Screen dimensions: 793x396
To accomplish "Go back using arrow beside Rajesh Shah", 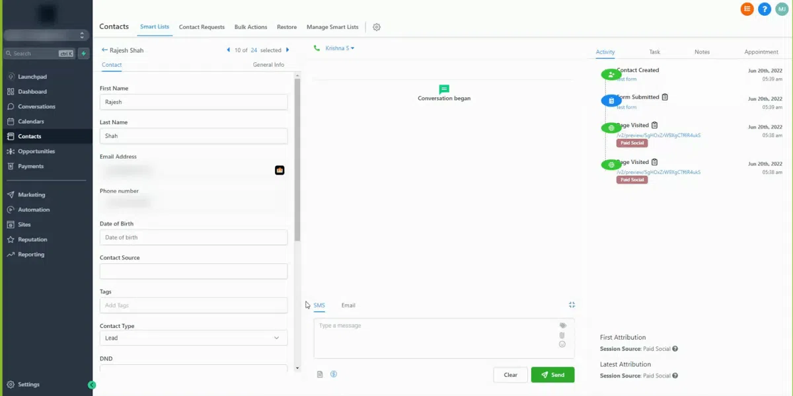I will tap(104, 50).
